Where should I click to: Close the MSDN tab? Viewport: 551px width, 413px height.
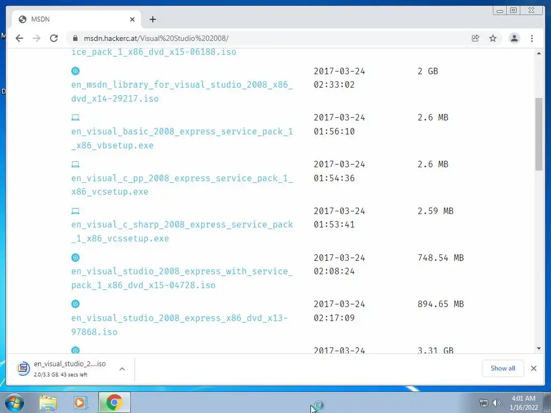[132, 19]
